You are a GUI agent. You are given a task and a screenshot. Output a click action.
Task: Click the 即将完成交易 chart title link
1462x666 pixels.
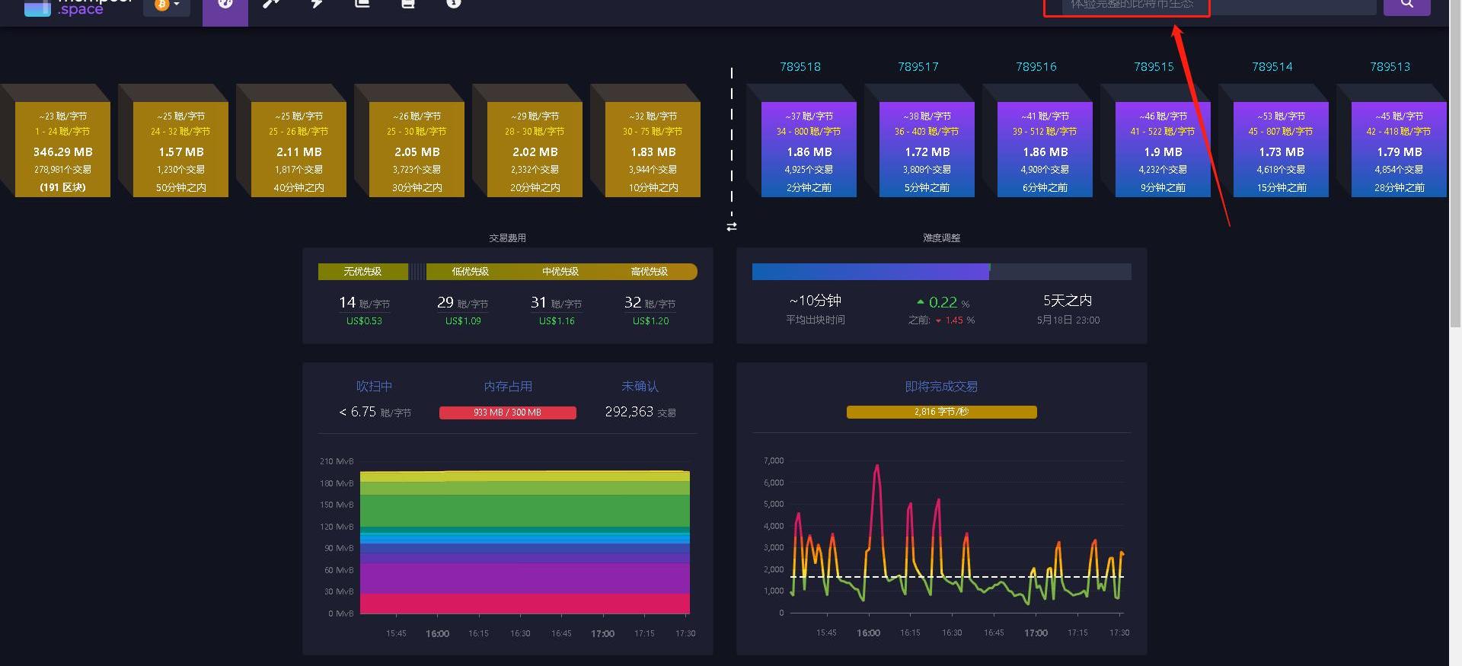(941, 387)
